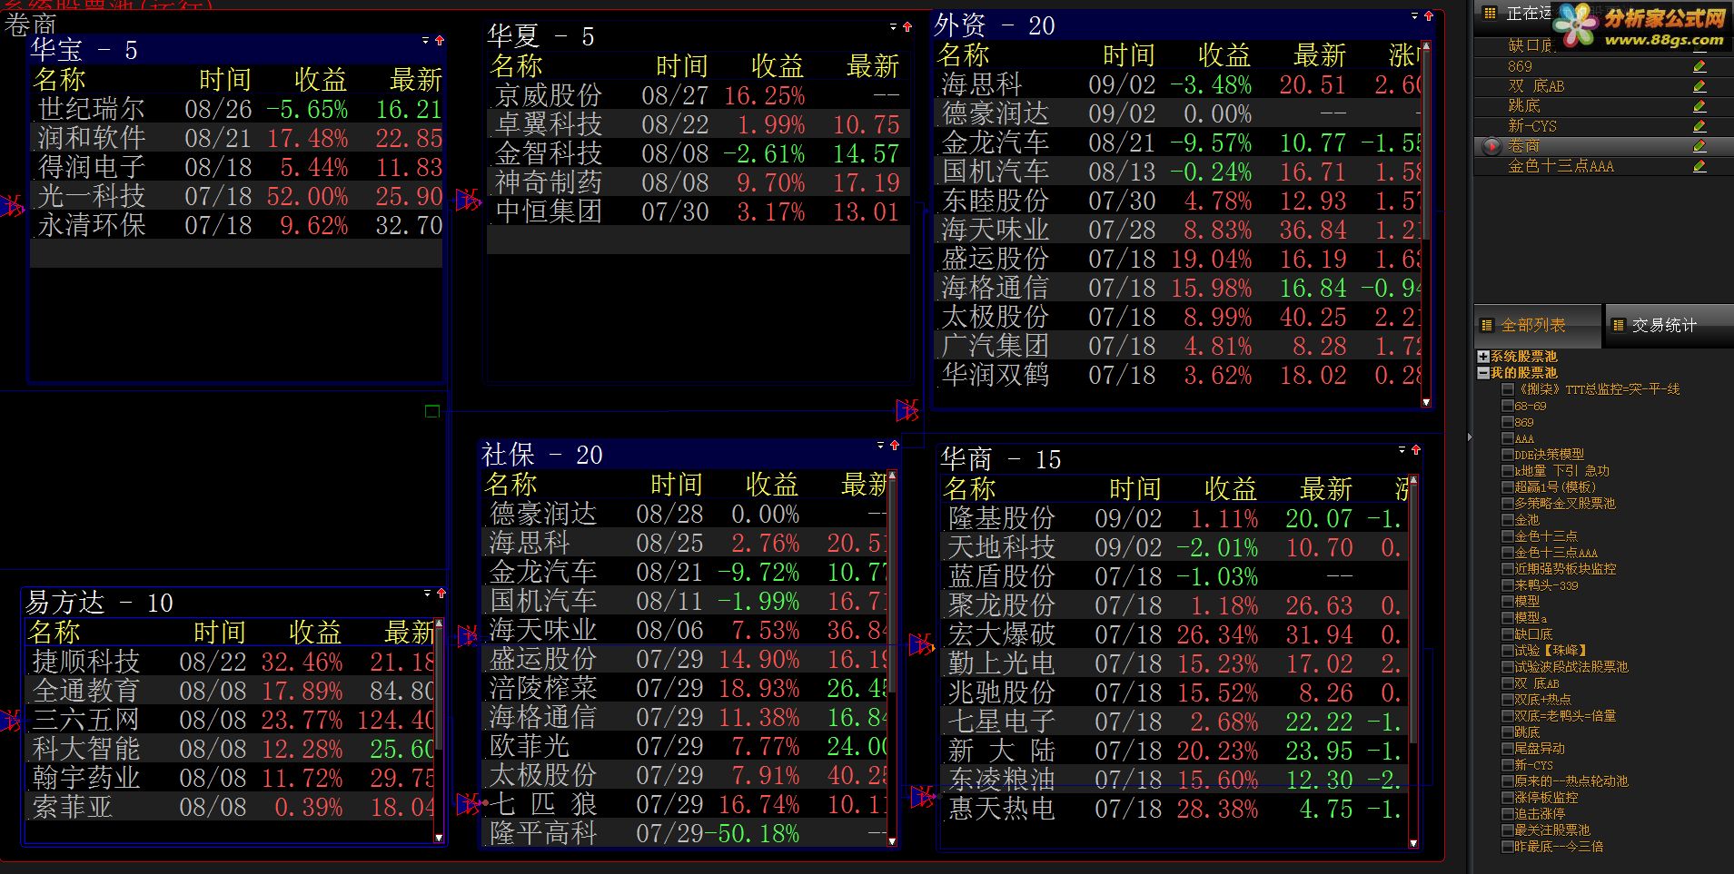Select 跳底 in the running list
This screenshot has width=1734, height=874.
pyautogui.click(x=1523, y=106)
